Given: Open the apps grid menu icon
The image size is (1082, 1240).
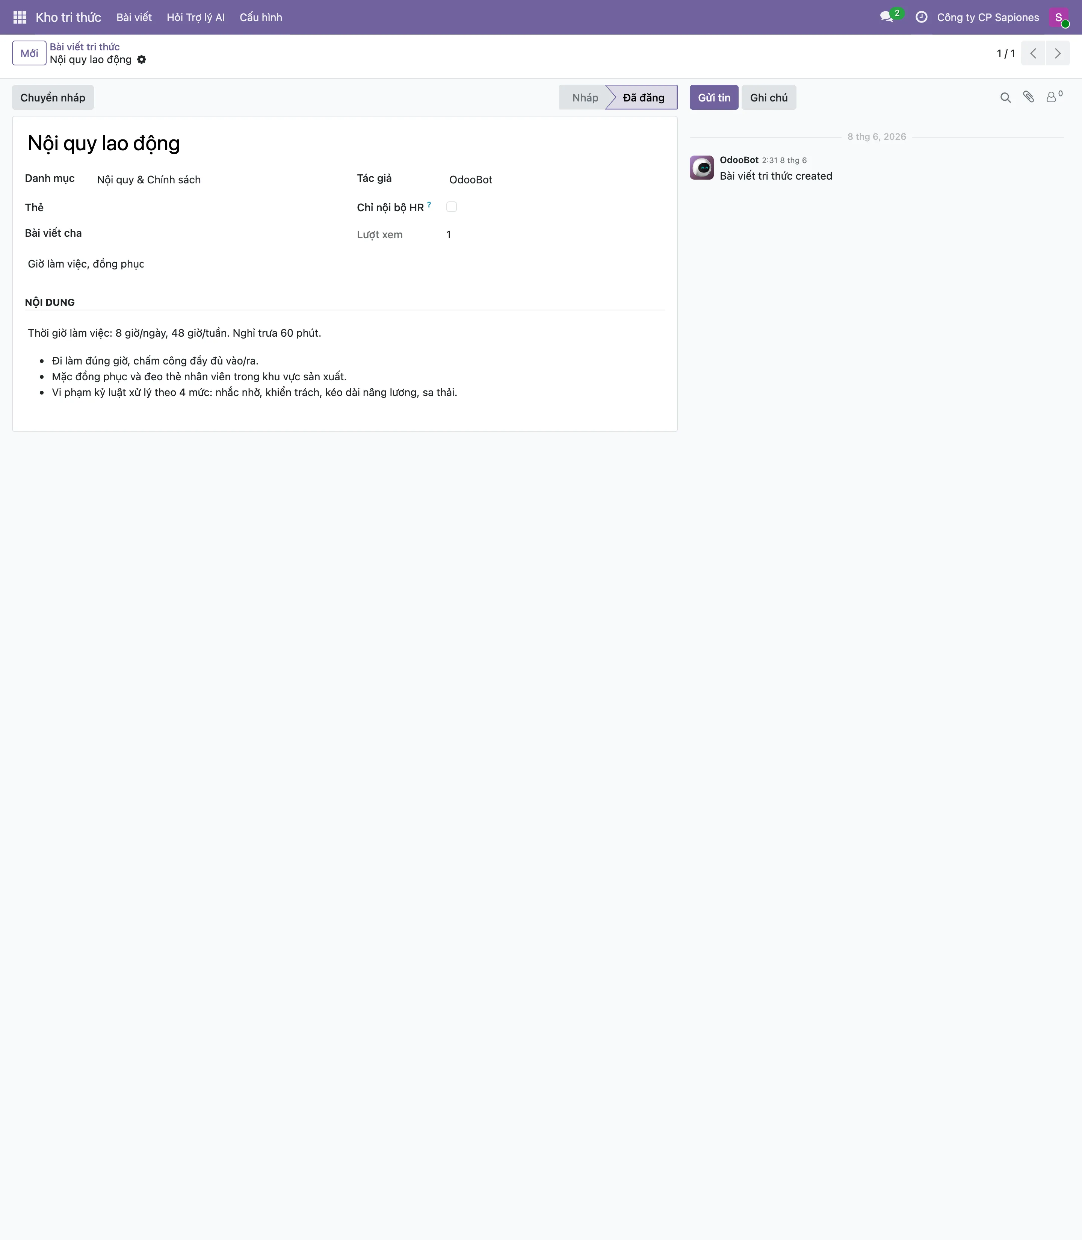Looking at the screenshot, I should click(19, 17).
